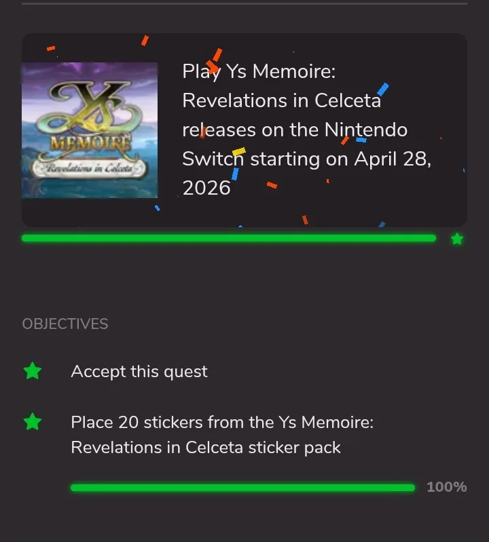Click the year "2026" in the quest description
This screenshot has width=489, height=542.
[206, 188]
